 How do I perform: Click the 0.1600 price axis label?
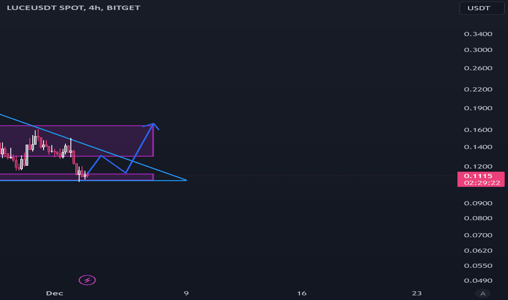pos(478,130)
